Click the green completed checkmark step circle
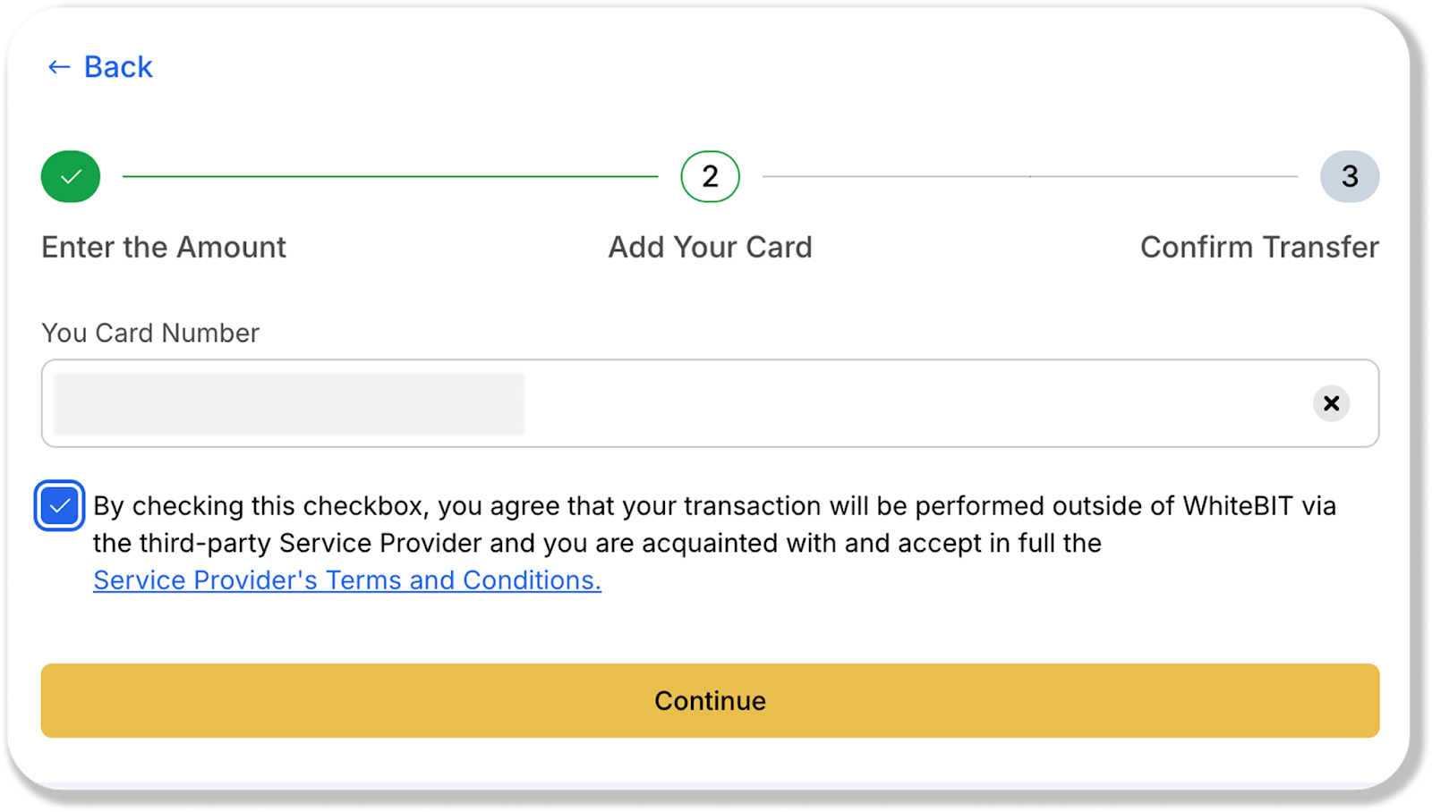Viewport: 1432px width, 812px height. (x=71, y=176)
